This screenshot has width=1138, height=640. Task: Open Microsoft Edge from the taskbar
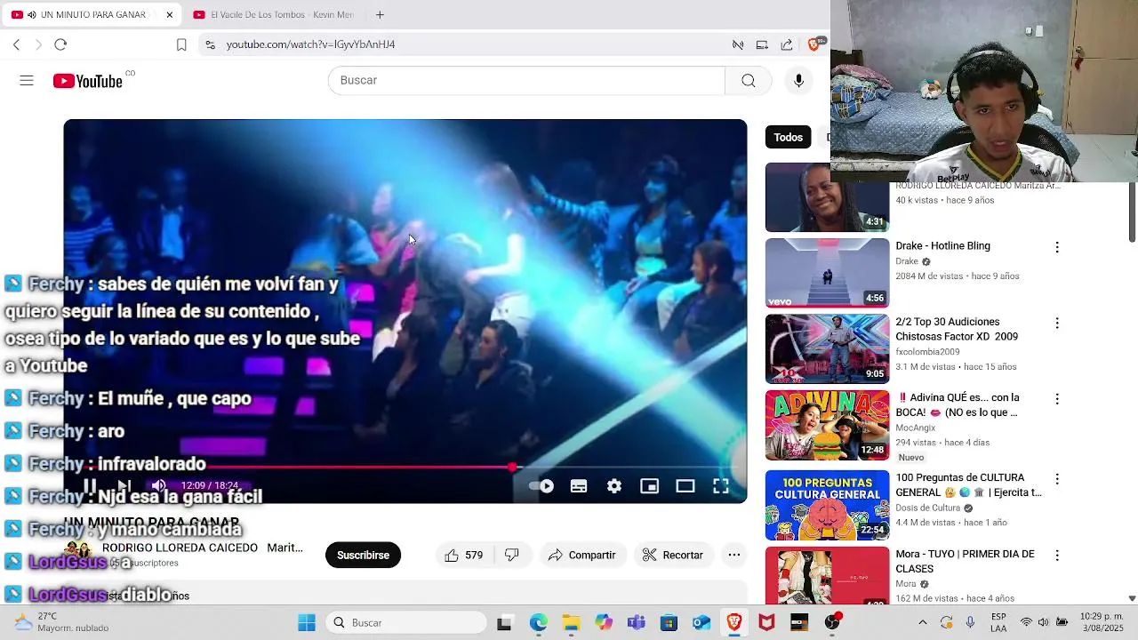(539, 623)
